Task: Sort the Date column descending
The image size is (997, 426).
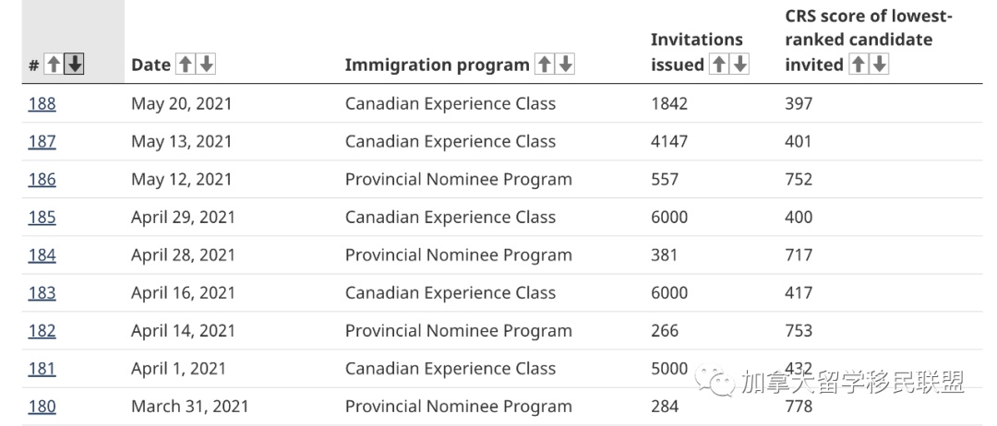Action: [x=206, y=65]
